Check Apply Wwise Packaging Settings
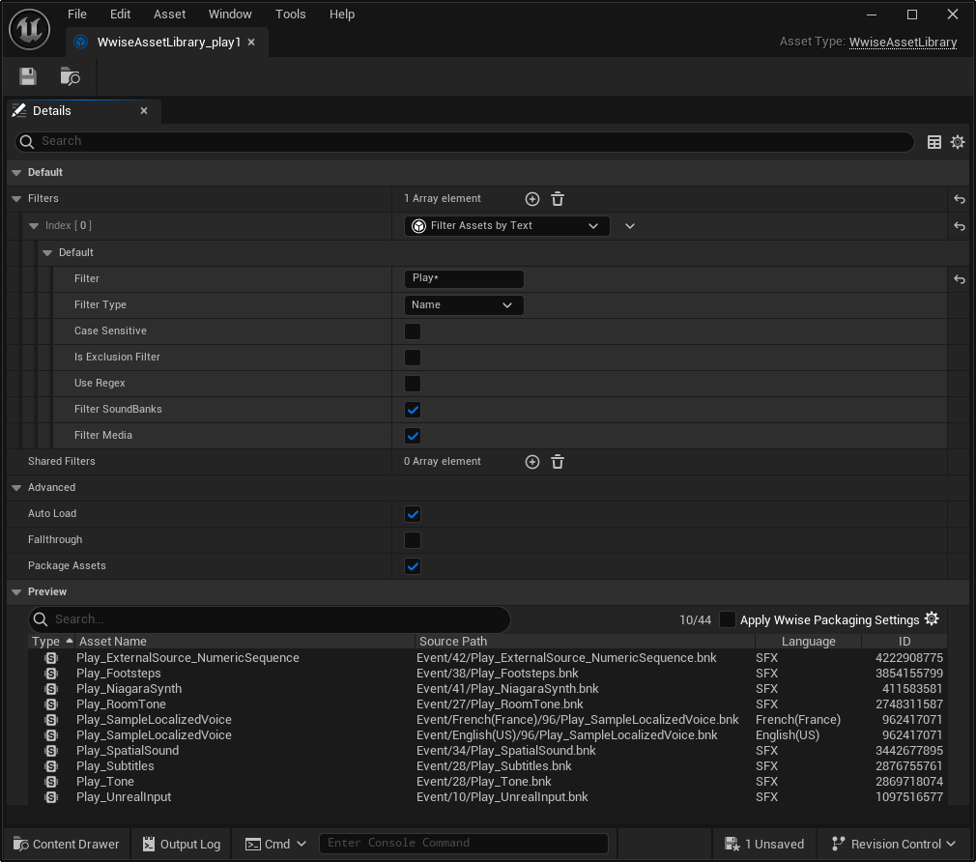Image resolution: width=976 pixels, height=862 pixels. point(728,619)
